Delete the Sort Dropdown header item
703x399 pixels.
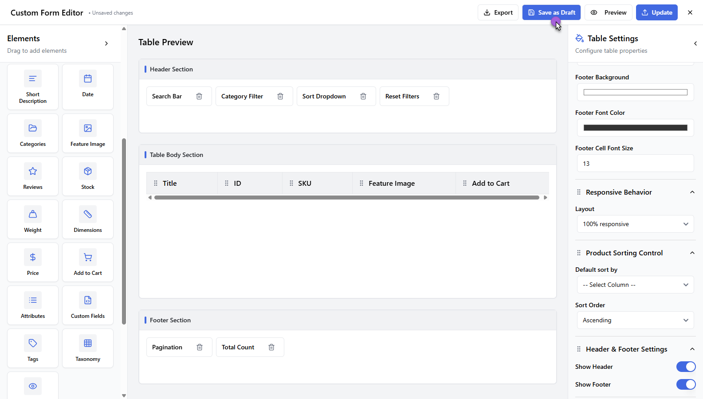(x=363, y=96)
